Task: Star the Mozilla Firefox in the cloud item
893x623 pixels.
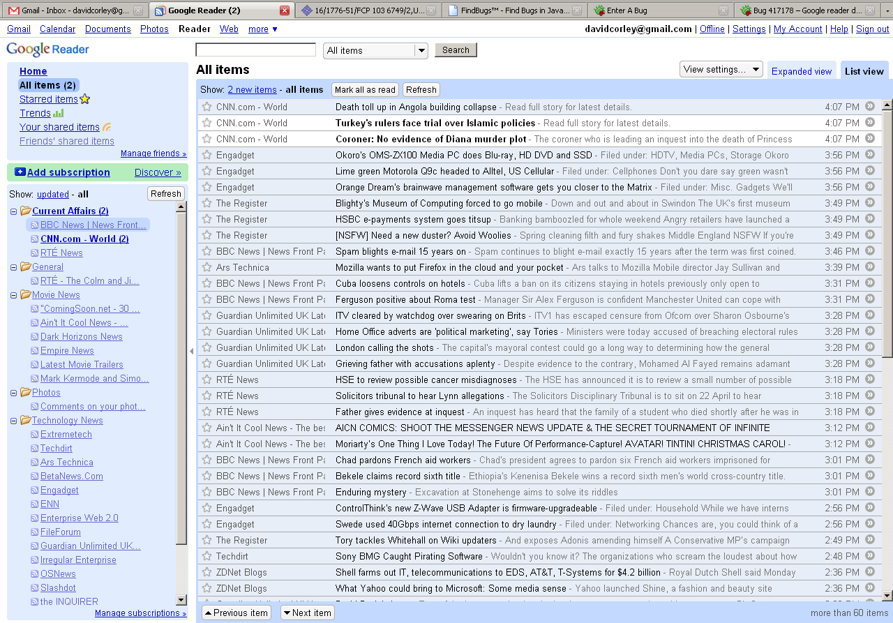Action: pyautogui.click(x=207, y=267)
